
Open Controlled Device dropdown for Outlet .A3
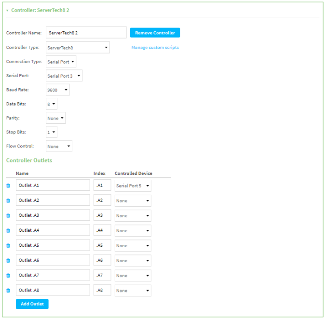[133, 215]
